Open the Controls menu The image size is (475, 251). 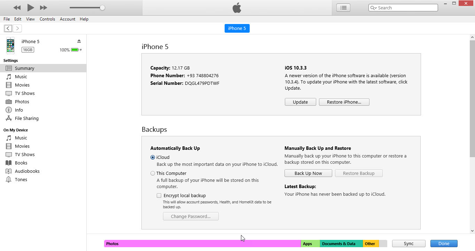(x=47, y=19)
